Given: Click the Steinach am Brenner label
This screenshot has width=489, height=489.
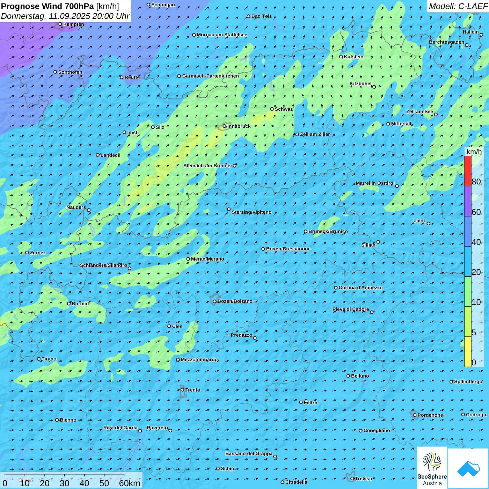Looking at the screenshot, I should 207,166.
